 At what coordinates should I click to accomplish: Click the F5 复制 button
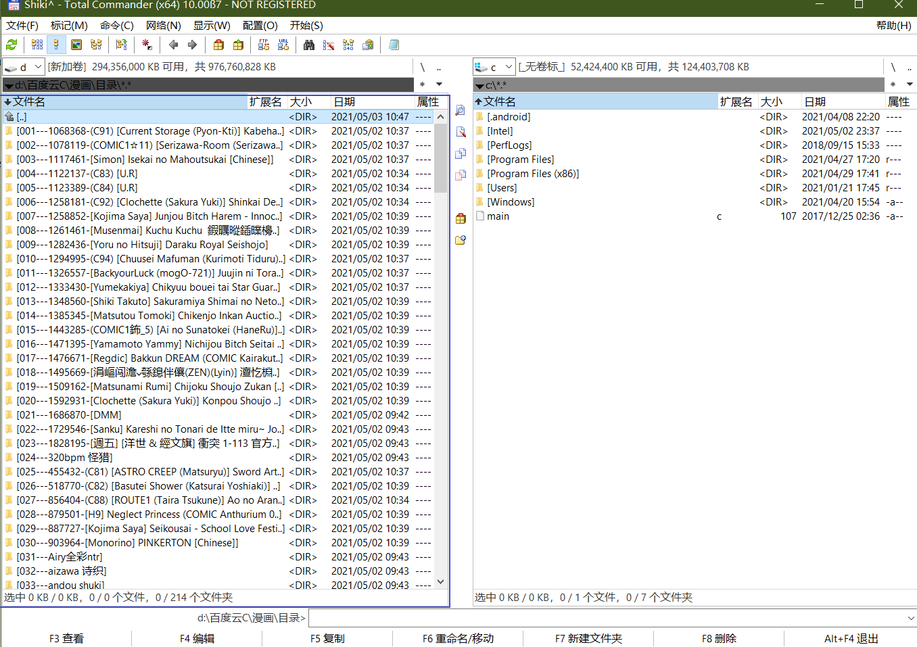327,639
